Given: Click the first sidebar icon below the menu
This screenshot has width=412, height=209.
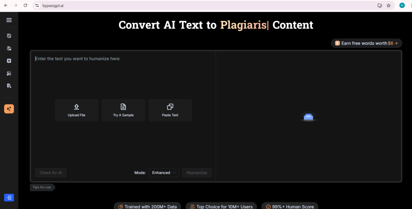Looking at the screenshot, I should click(9, 36).
